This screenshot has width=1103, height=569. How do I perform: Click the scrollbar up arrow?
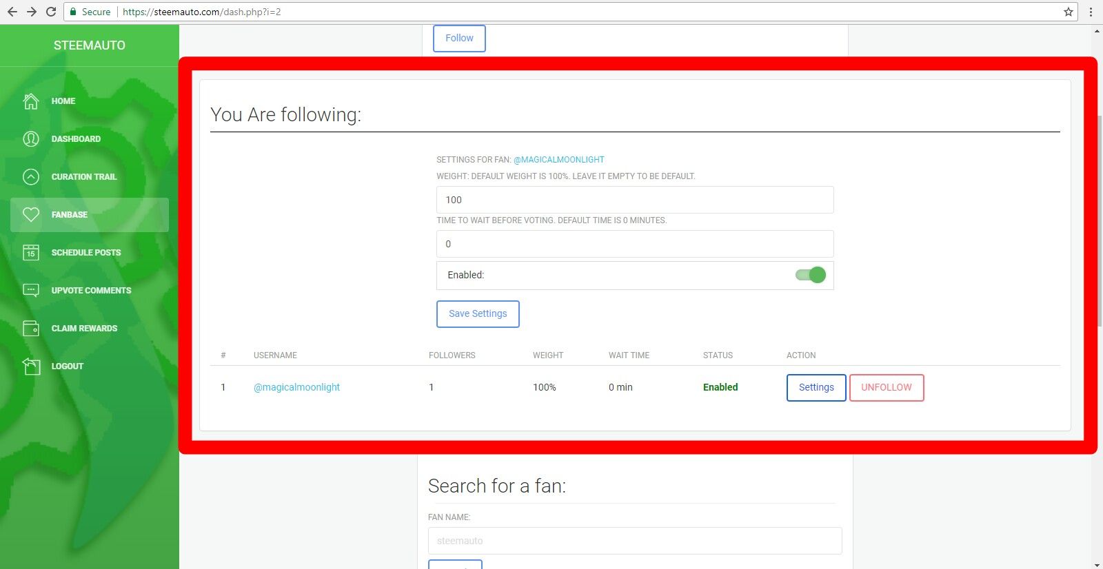(1097, 30)
